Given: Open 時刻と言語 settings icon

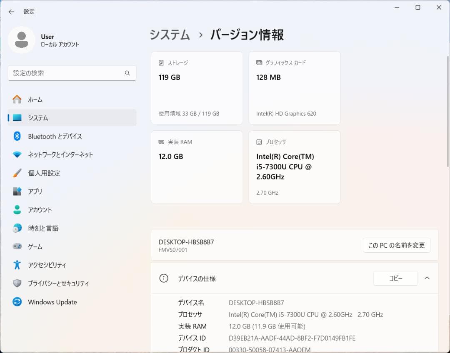Looking at the screenshot, I should point(17,228).
